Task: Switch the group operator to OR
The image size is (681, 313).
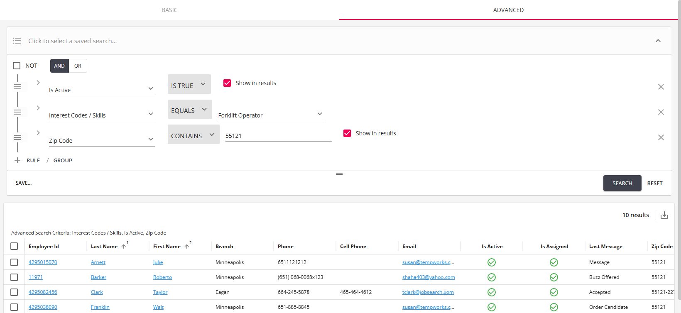Action: pos(78,66)
